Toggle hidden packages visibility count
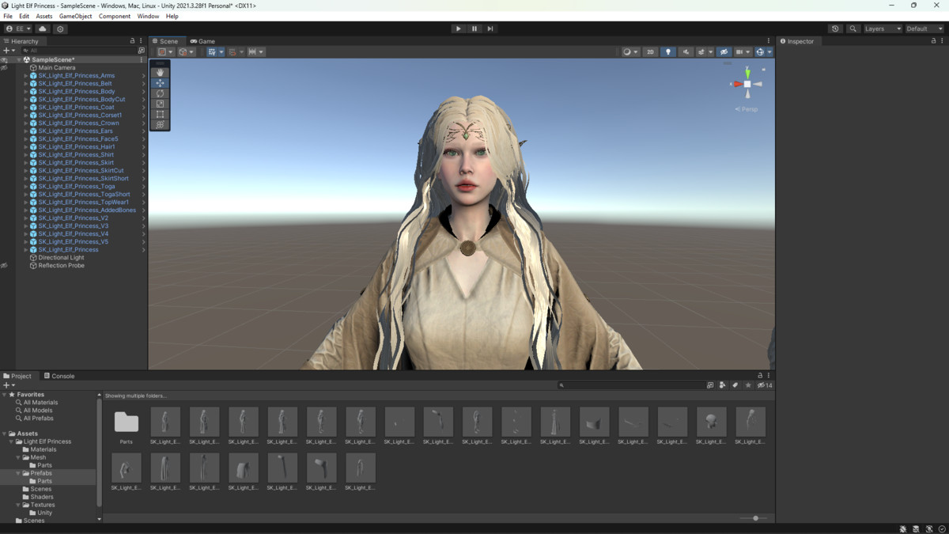Image resolution: width=949 pixels, height=534 pixels. [x=765, y=385]
